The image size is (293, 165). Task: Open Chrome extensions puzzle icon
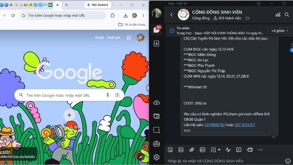pyautogui.click(x=112, y=15)
